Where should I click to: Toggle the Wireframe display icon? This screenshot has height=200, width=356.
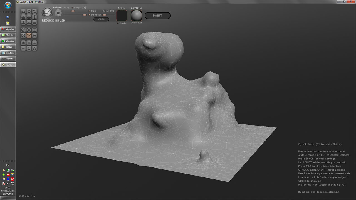coord(34,30)
